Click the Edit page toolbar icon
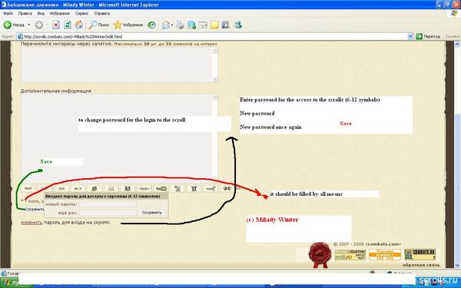 [x=191, y=25]
